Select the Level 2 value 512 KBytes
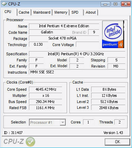Viewport: 132px width, 148px height. point(108,102)
